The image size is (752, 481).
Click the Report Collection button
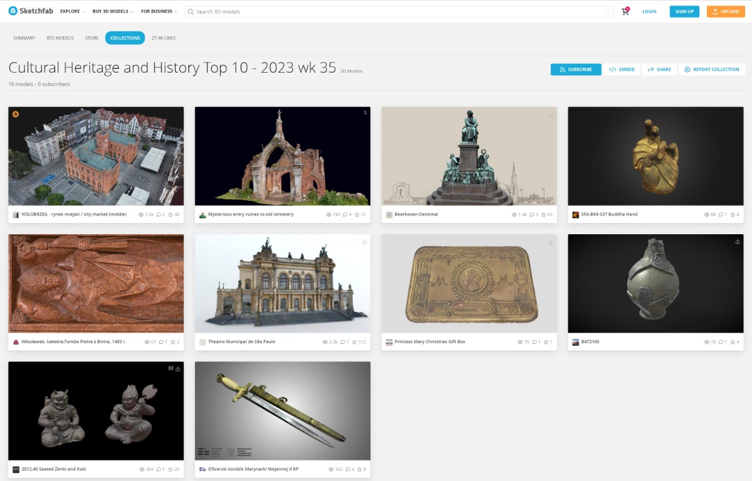[x=711, y=70]
